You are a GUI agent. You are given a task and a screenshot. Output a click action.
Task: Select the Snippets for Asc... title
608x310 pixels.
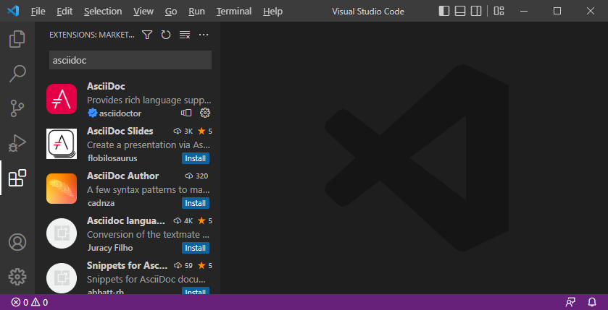pos(128,265)
